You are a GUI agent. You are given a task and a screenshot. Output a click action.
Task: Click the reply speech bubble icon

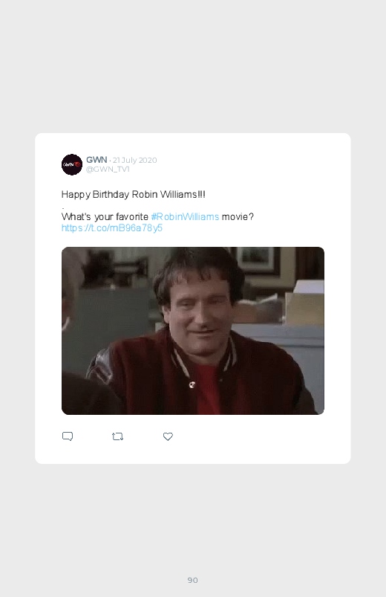click(68, 436)
